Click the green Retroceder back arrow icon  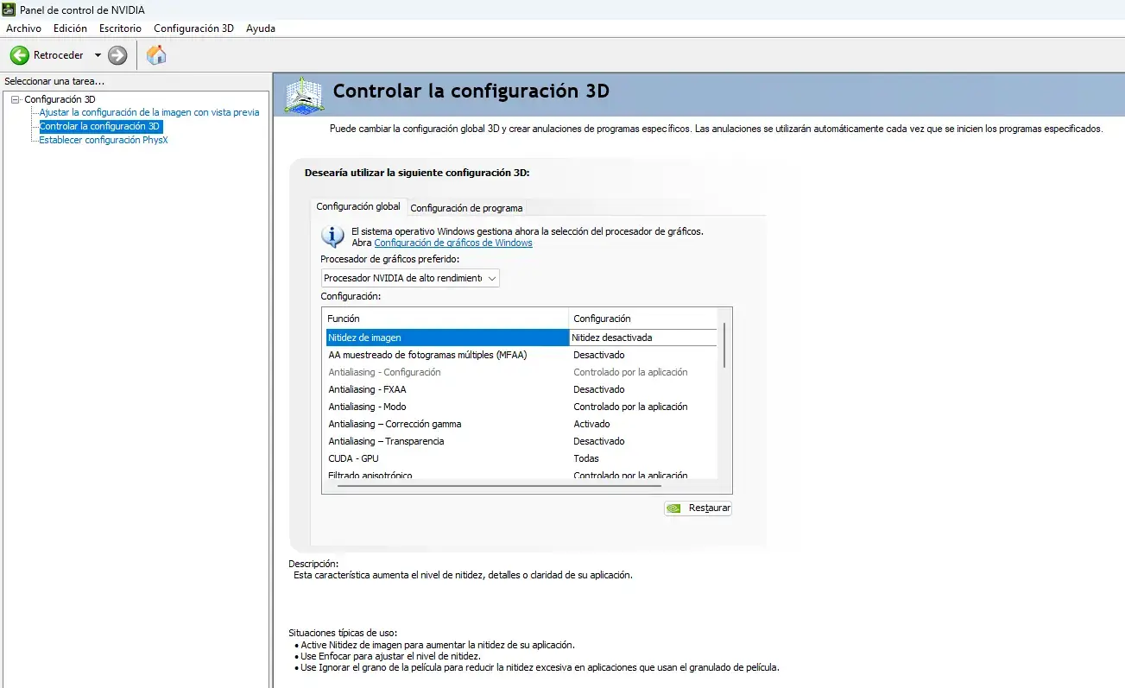[x=19, y=55]
